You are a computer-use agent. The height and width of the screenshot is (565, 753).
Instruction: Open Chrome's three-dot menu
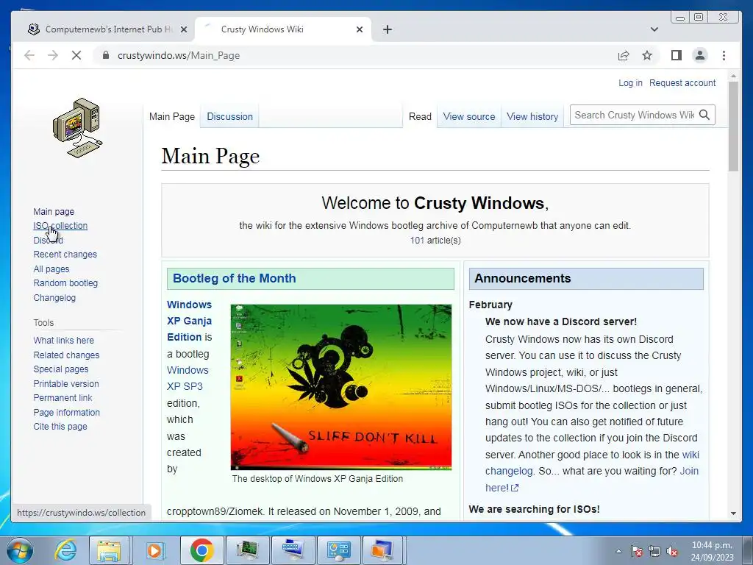tap(724, 55)
